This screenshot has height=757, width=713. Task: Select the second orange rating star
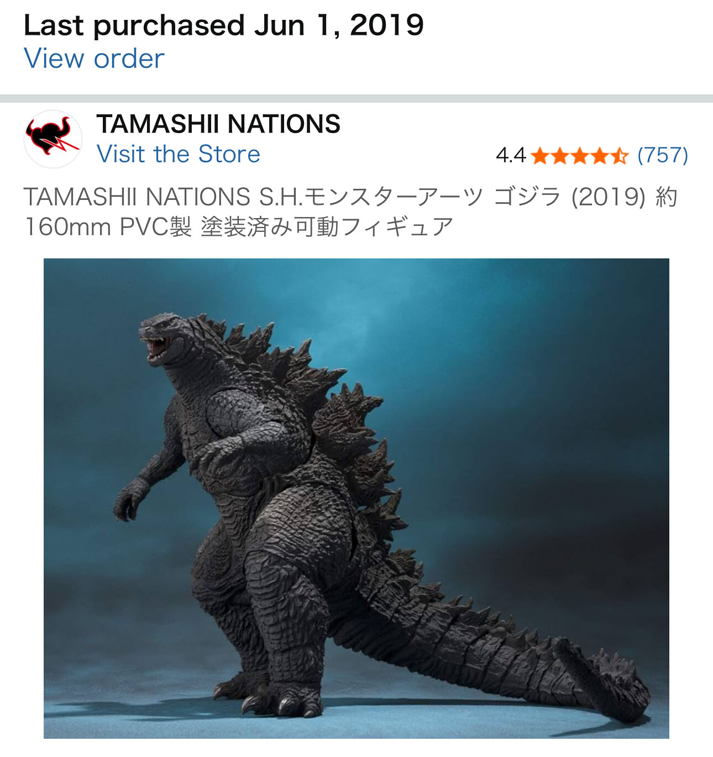(x=560, y=156)
